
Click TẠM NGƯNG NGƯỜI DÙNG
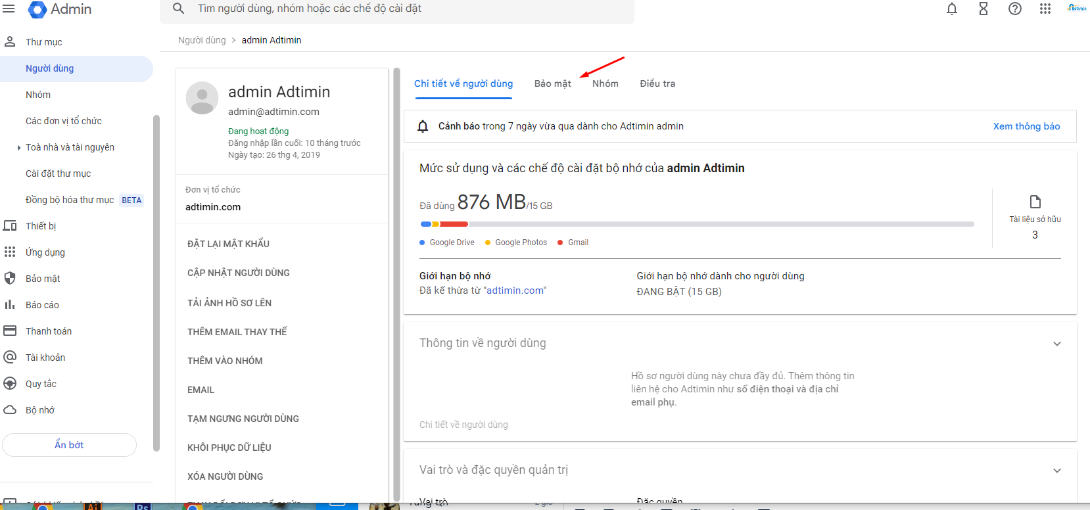(243, 419)
